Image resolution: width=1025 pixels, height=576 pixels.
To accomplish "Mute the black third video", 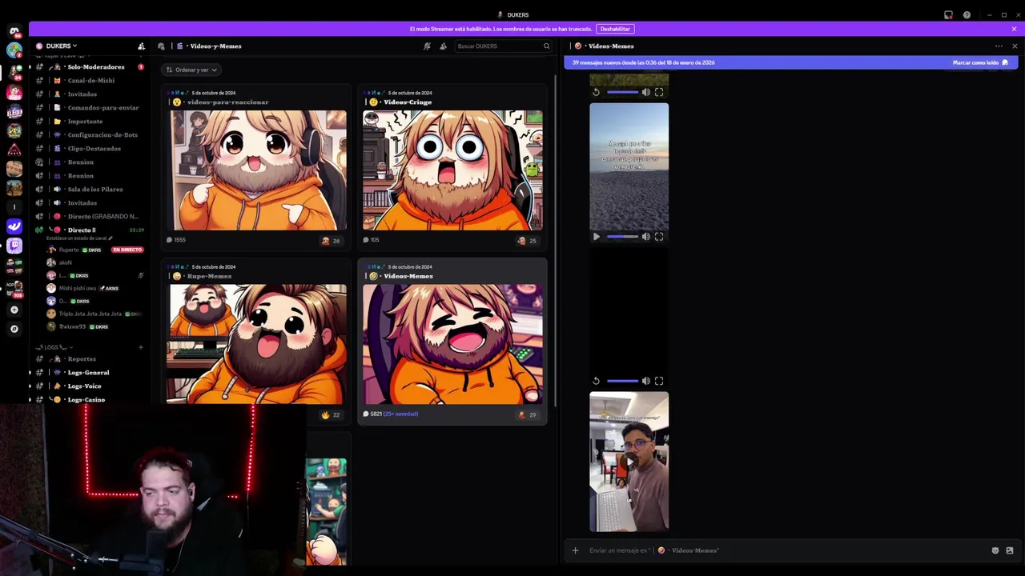I will [645, 381].
